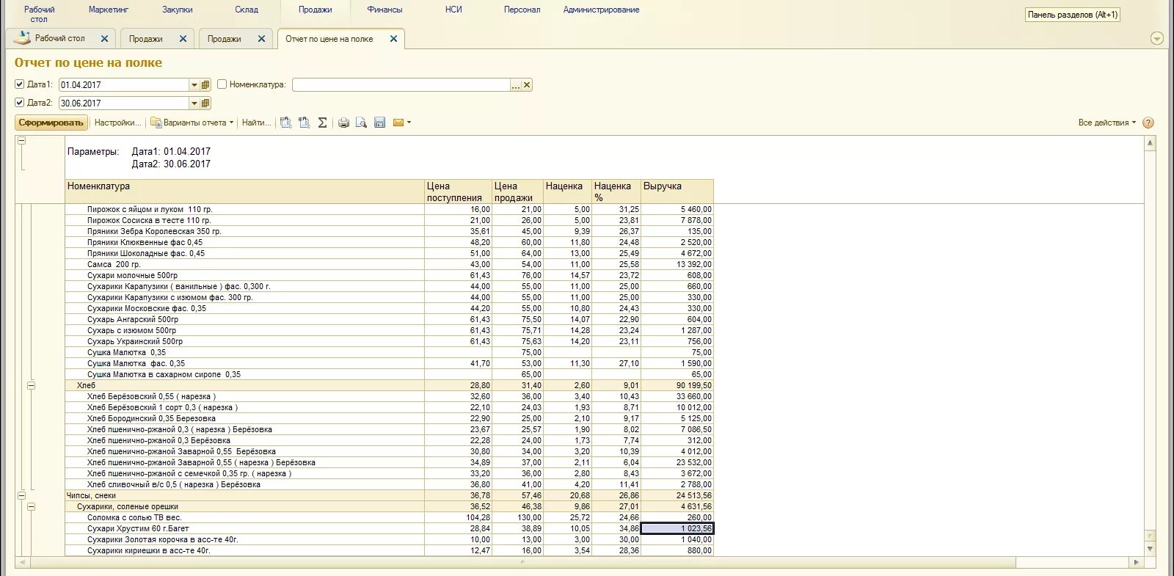Open the НСИ section
This screenshot has height=576, width=1174.
(x=453, y=10)
